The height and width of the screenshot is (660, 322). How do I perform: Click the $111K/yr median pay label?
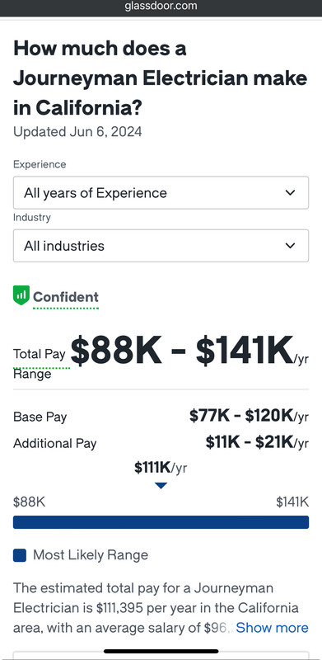point(161,468)
